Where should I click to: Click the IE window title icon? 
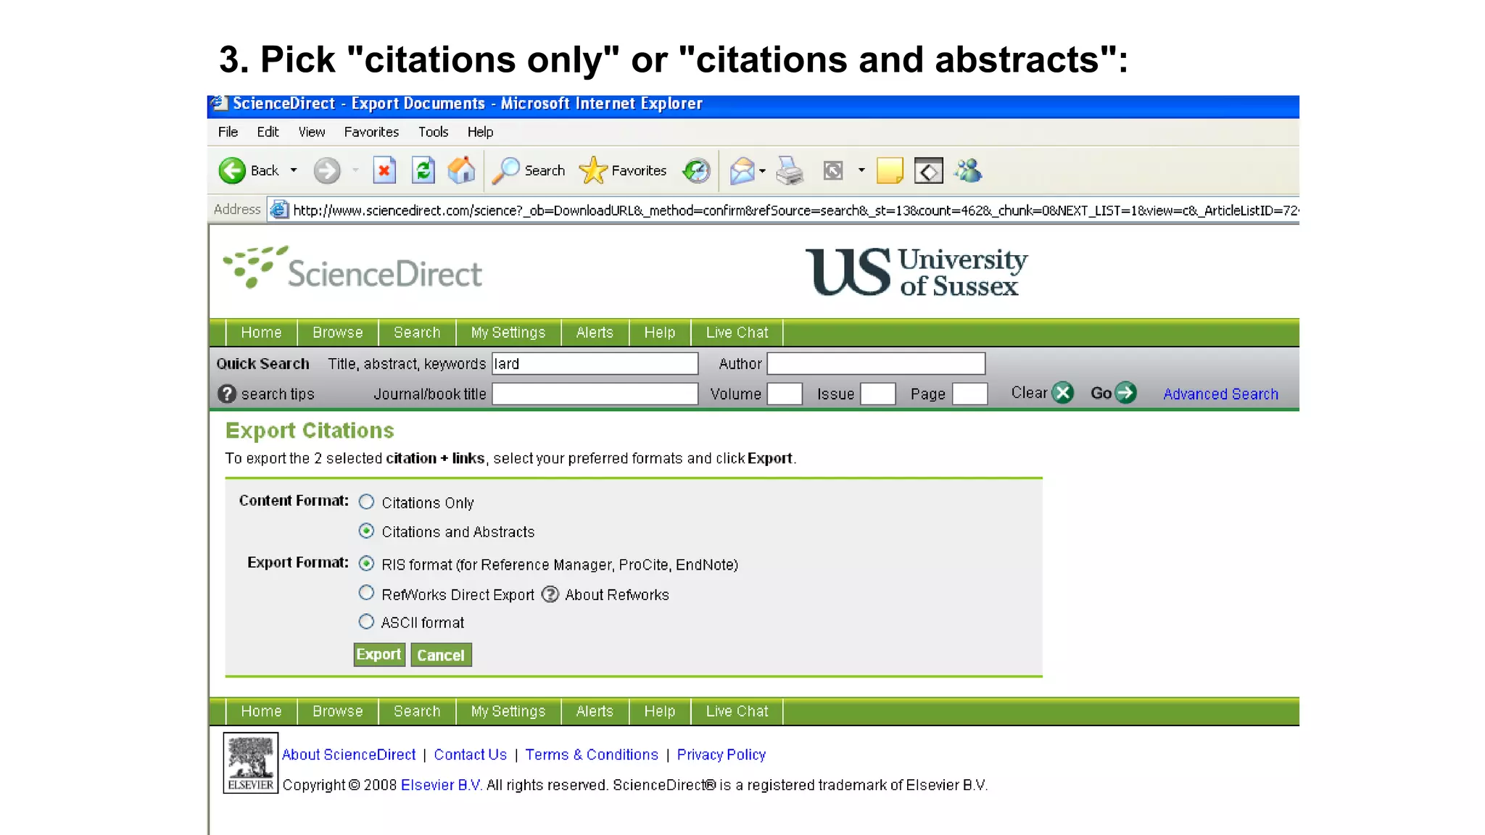click(220, 104)
